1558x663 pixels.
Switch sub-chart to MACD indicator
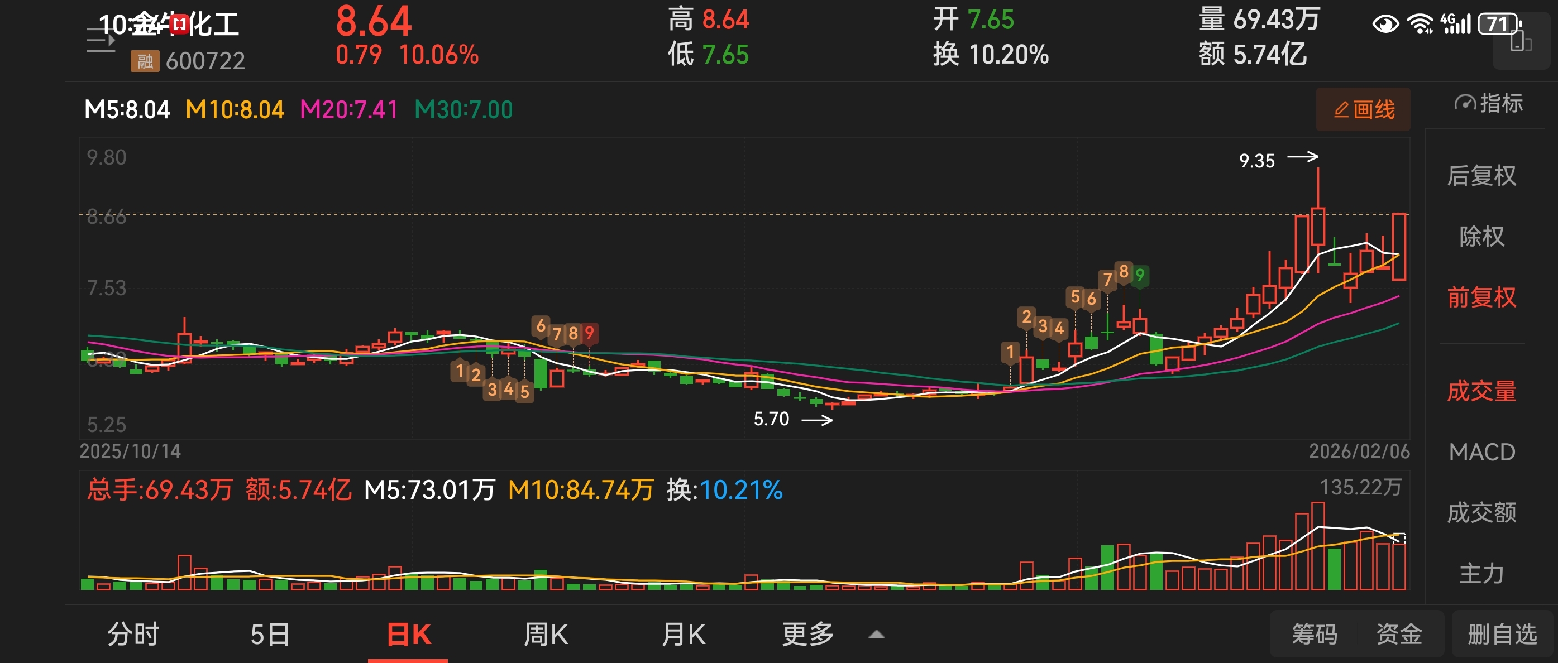[x=1481, y=452]
